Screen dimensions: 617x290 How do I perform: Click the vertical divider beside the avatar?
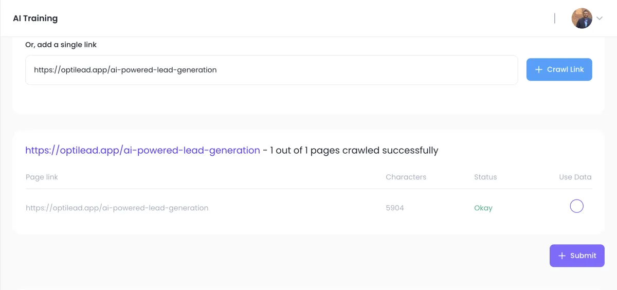tap(554, 19)
